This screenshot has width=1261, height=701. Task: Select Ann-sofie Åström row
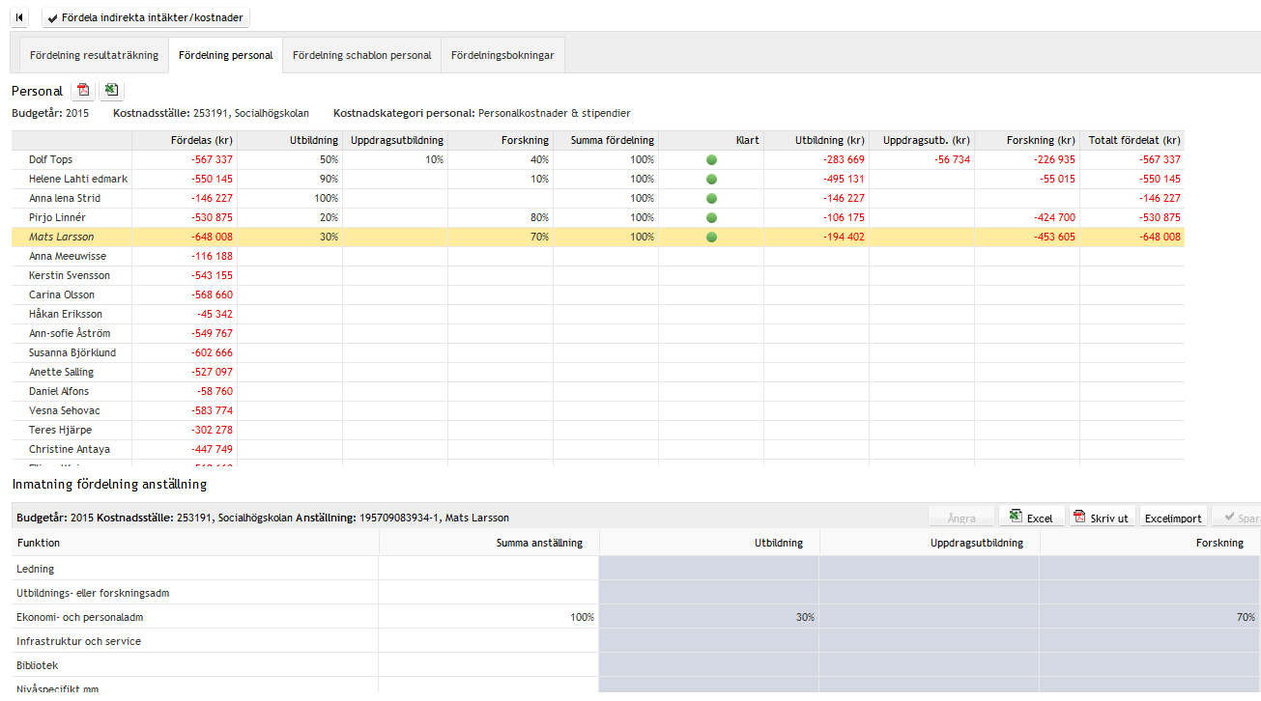(x=597, y=333)
